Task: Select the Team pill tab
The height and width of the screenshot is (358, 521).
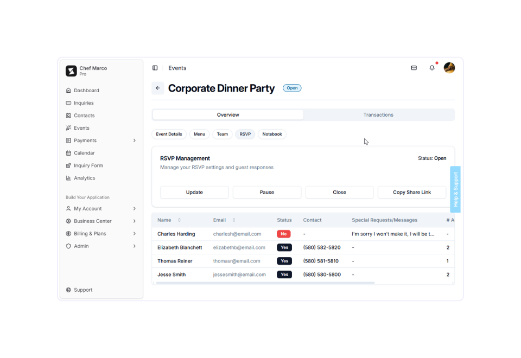Action: tap(223, 134)
